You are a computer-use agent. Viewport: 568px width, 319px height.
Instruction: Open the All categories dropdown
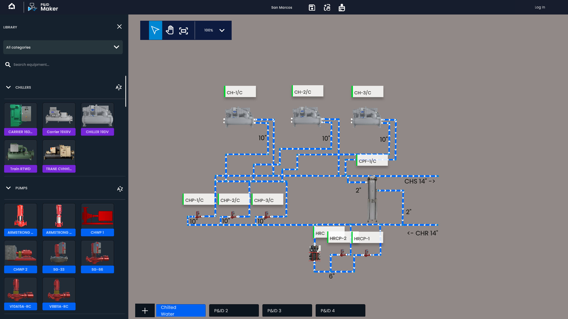coord(63,47)
